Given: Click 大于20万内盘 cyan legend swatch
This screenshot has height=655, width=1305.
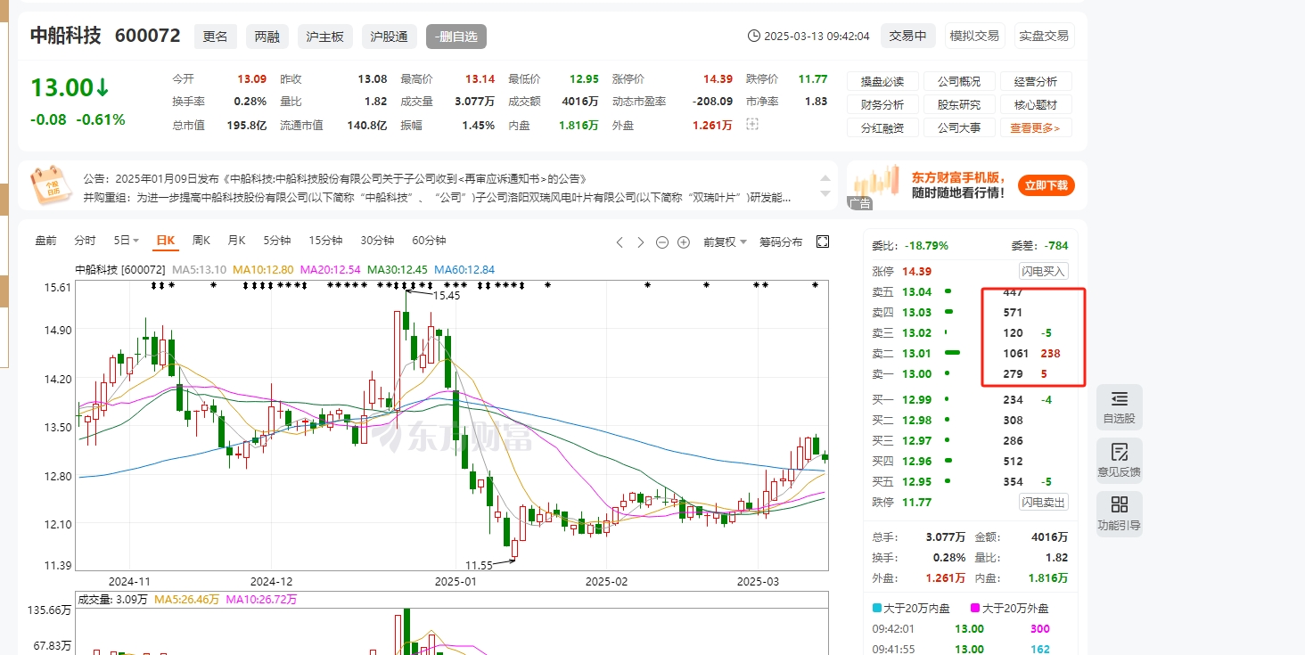Looking at the screenshot, I should pos(877,609).
